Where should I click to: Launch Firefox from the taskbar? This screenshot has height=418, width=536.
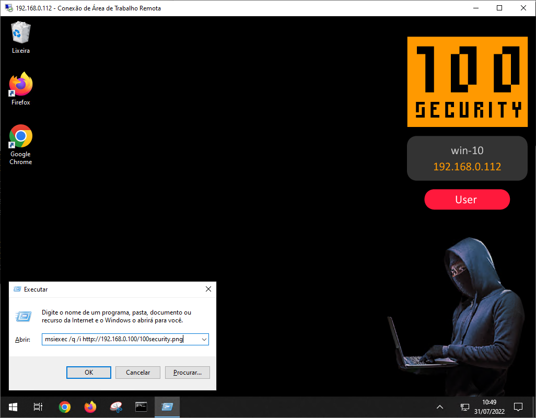point(90,407)
